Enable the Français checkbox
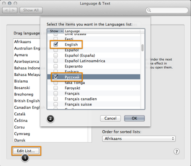Screen dimensions: 191x166 pos(56,93)
